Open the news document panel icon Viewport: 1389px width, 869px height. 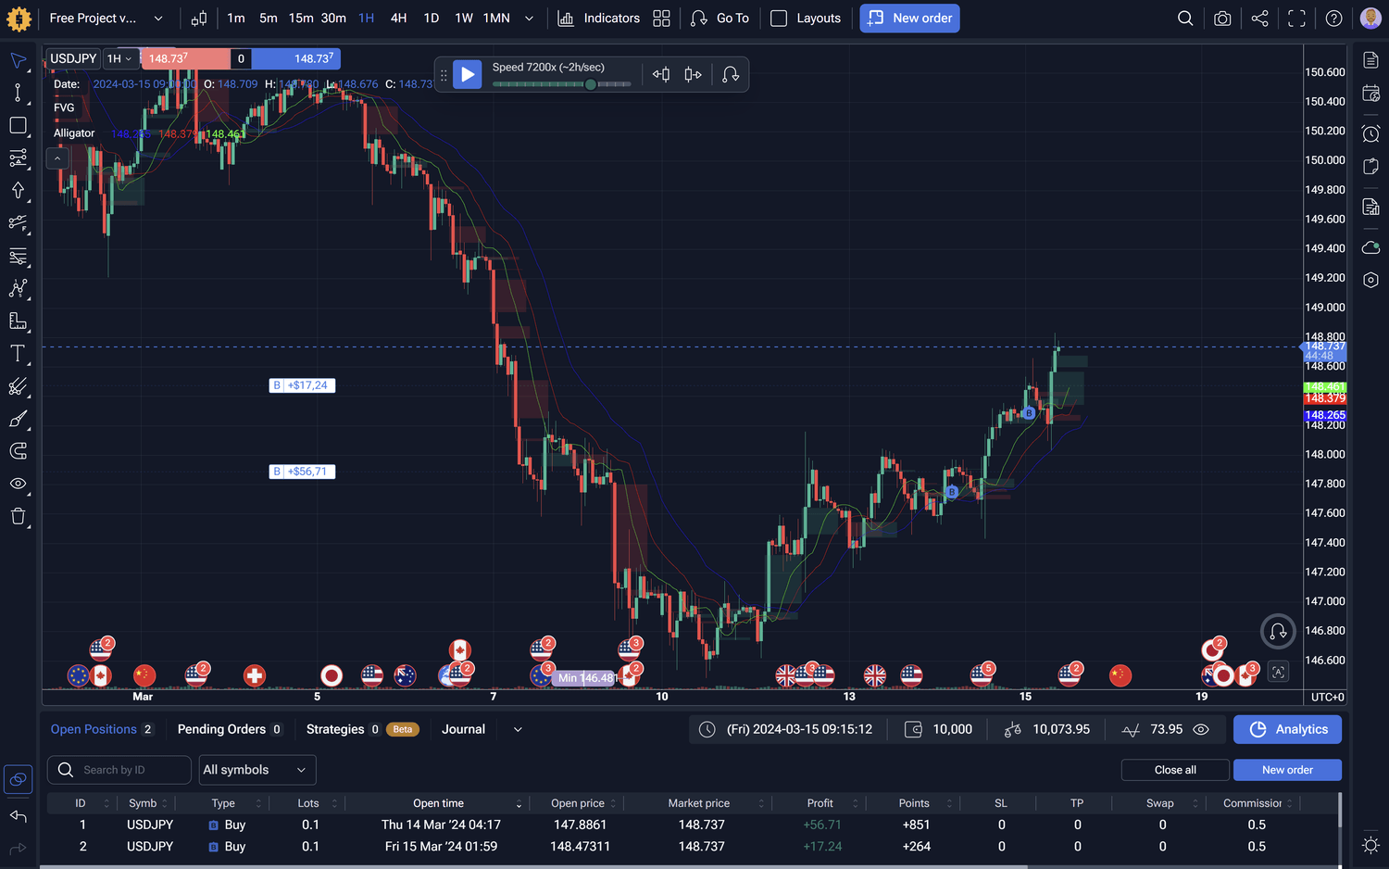click(1371, 61)
